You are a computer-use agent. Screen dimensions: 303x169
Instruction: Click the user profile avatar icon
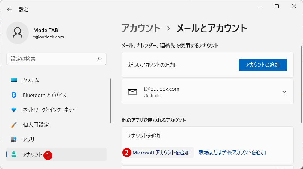(18, 33)
